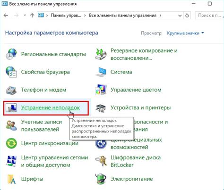
Task: Open Электропитание link
Action: coord(132,179)
